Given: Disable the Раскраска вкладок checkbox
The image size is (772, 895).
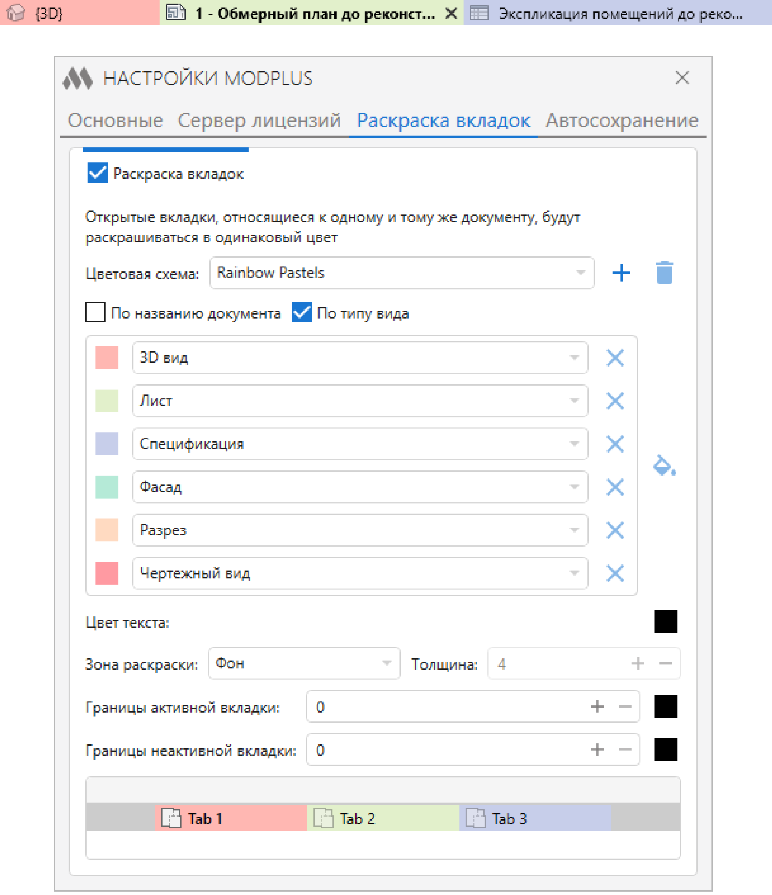Looking at the screenshot, I should click(97, 173).
